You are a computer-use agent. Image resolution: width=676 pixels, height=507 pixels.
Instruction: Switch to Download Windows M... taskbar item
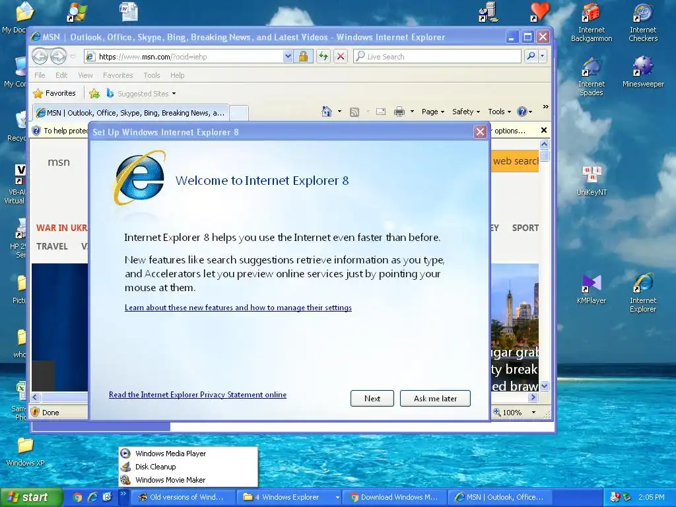pos(395,498)
